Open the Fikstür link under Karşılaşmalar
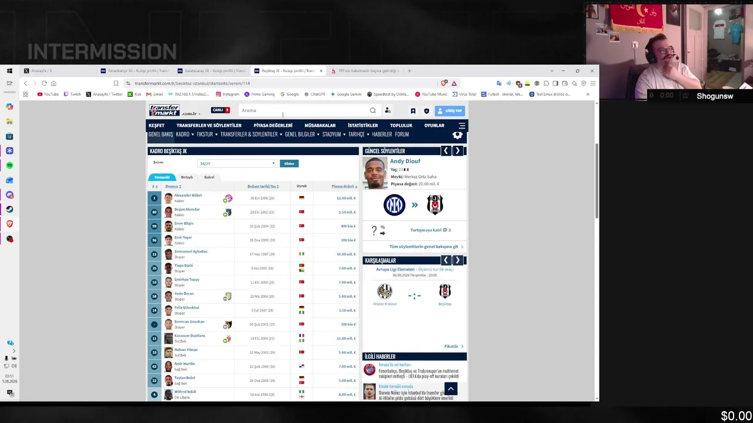 (451, 347)
